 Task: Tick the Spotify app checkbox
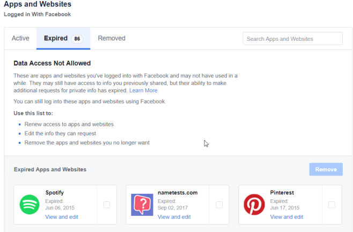coord(107,205)
